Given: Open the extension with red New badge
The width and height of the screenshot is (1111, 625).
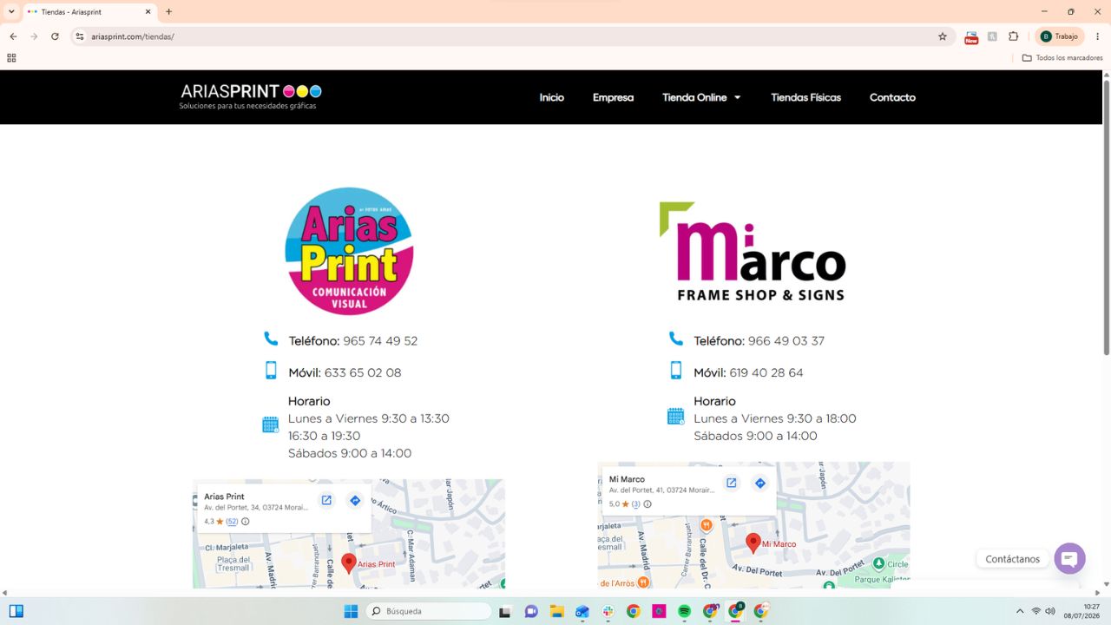Looking at the screenshot, I should pos(971,36).
